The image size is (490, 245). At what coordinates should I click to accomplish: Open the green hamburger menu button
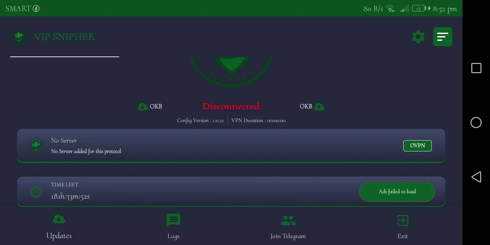coord(443,37)
